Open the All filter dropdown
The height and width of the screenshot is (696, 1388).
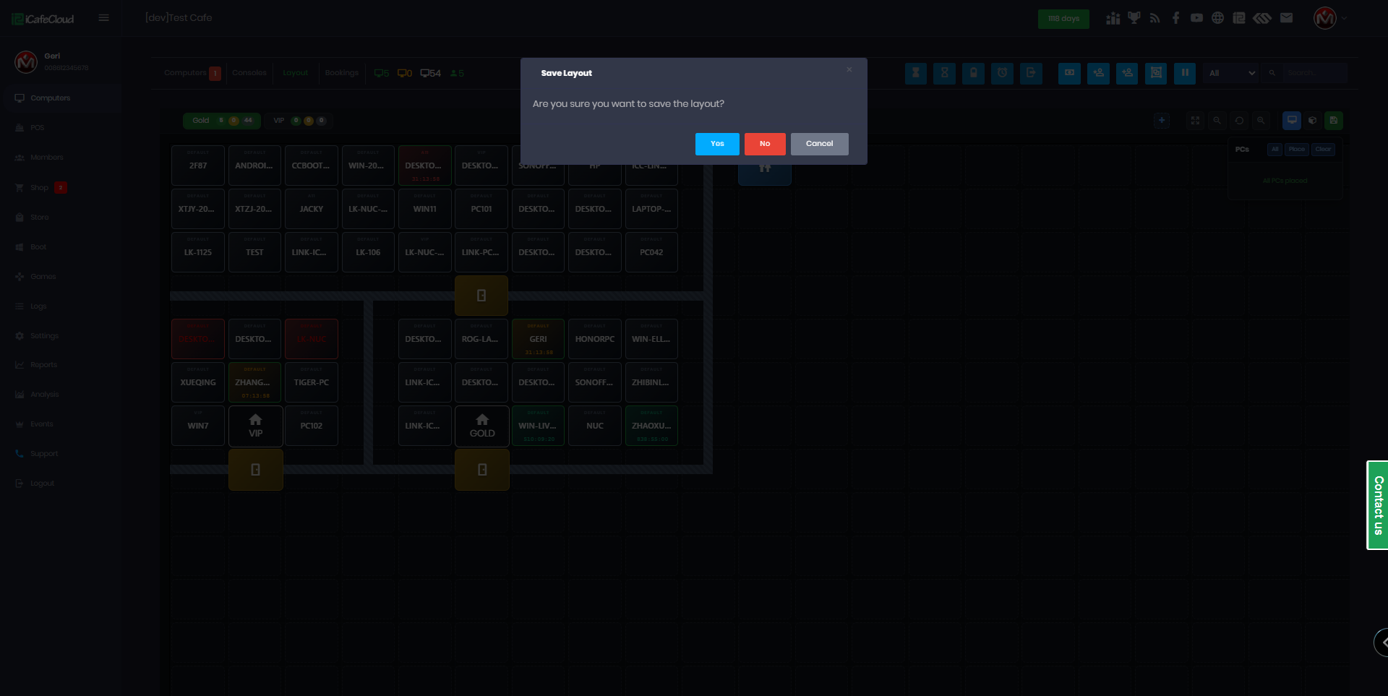(x=1231, y=73)
